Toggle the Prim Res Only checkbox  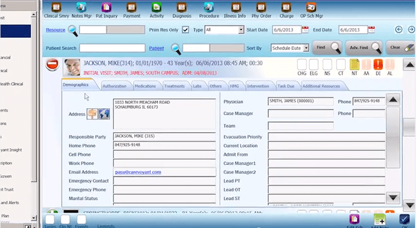(x=186, y=30)
